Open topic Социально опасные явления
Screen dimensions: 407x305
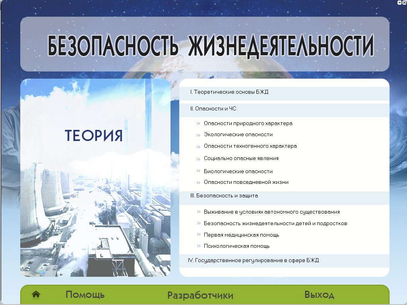tap(241, 158)
